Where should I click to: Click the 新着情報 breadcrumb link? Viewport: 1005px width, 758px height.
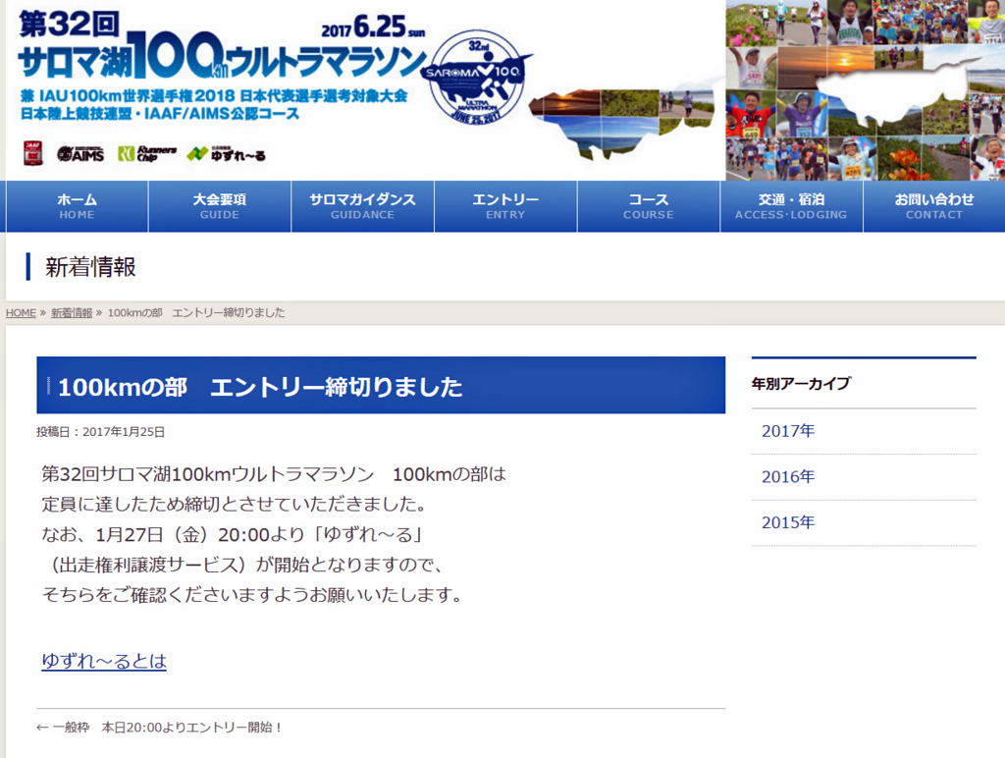tap(72, 313)
